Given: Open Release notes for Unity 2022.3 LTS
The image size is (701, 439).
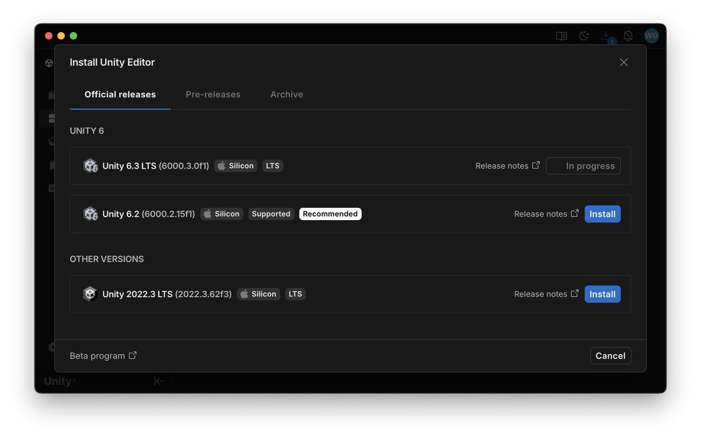Looking at the screenshot, I should click(x=546, y=294).
